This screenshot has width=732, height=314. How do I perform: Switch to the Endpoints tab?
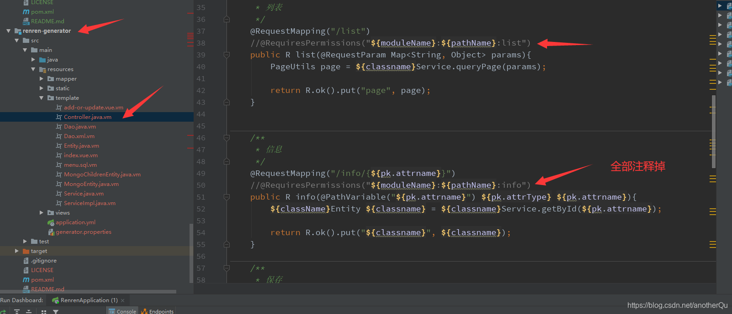158,311
